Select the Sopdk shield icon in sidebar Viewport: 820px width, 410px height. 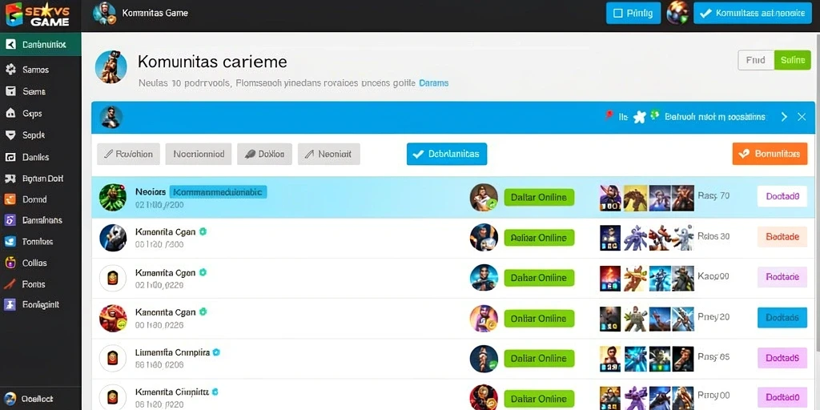point(10,135)
